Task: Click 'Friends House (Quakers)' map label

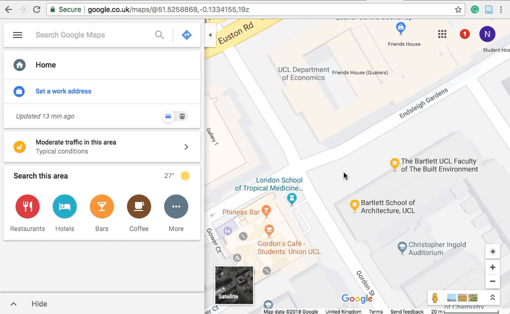Action: 360,73
